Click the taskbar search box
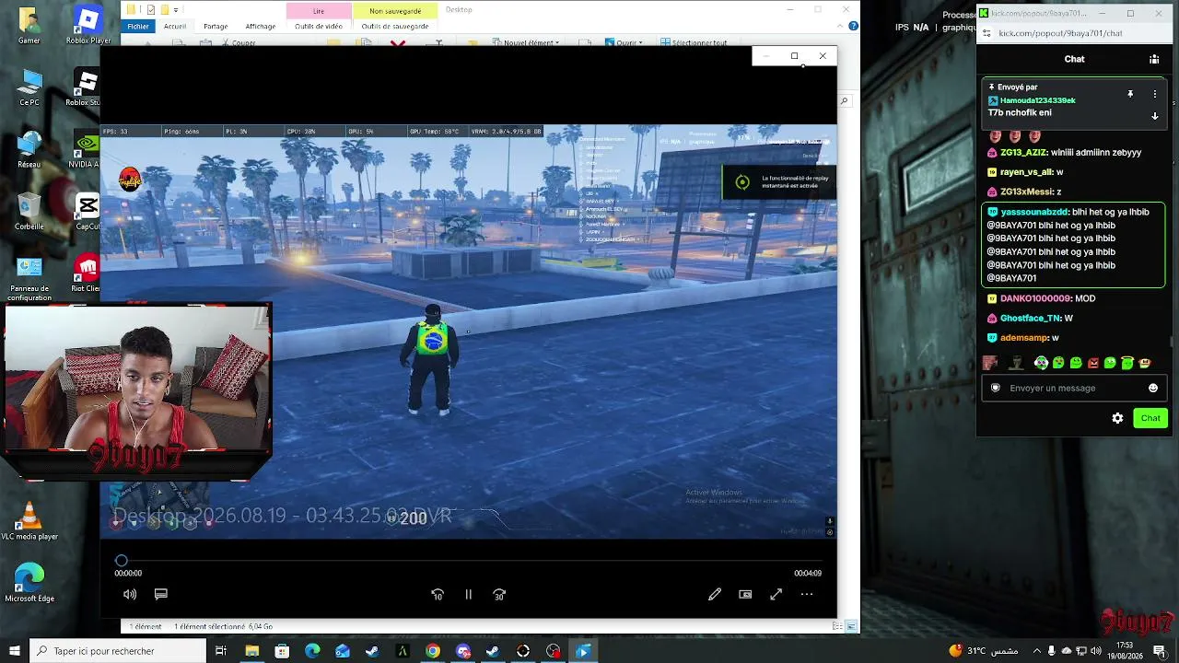The height and width of the screenshot is (663, 1179). 118,651
